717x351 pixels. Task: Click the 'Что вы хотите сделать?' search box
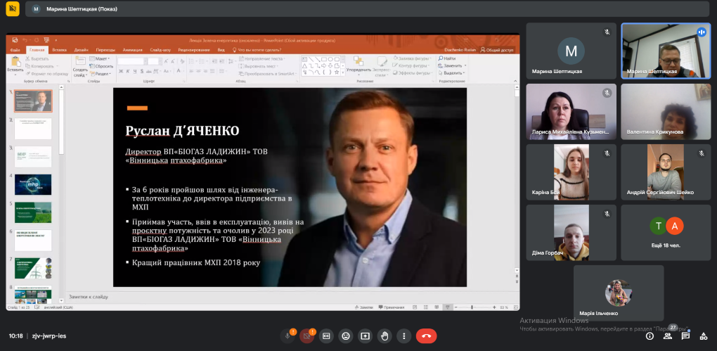pyautogui.click(x=257, y=50)
